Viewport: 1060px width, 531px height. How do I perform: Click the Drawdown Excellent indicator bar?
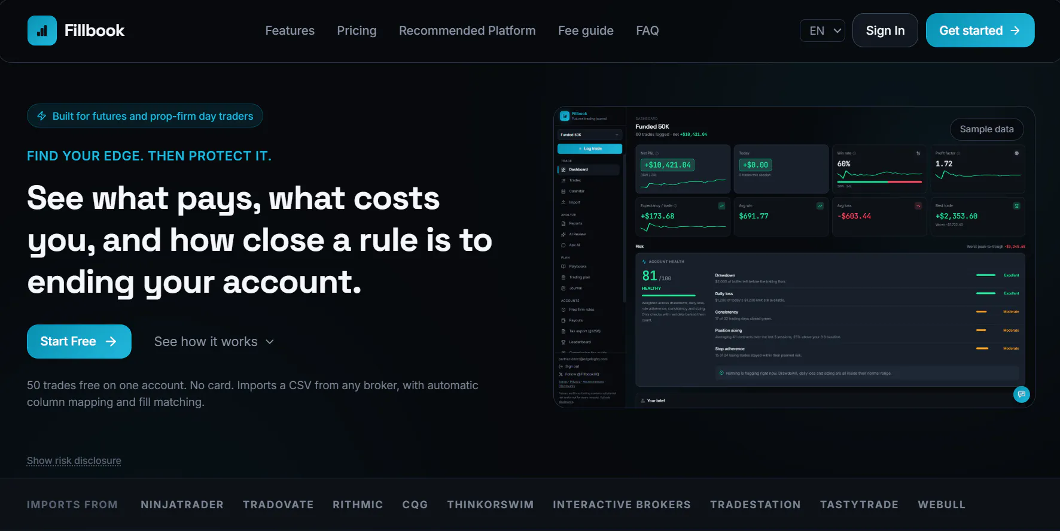pos(986,275)
